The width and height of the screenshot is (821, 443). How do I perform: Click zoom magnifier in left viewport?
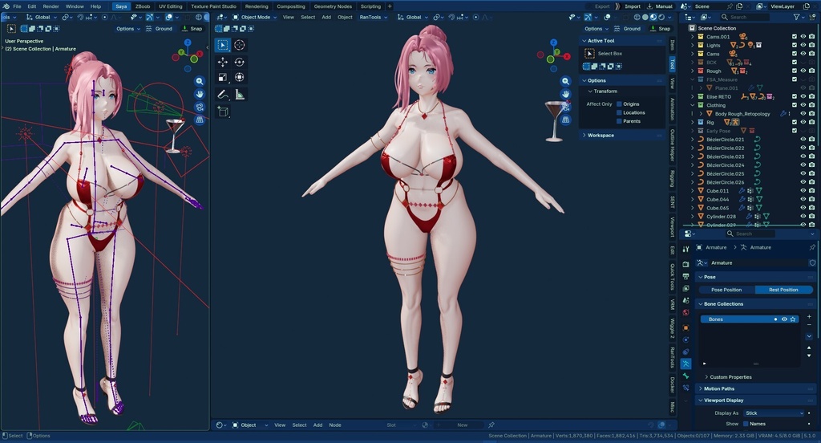click(x=200, y=81)
